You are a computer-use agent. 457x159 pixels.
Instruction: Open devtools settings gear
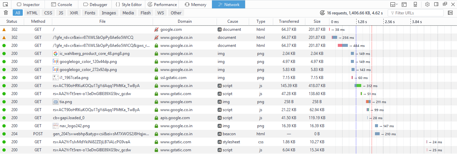[x=427, y=4]
